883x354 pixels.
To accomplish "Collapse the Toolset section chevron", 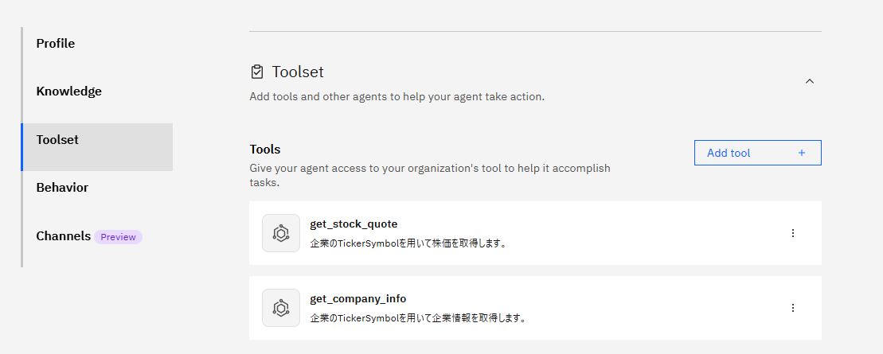I will click(810, 81).
